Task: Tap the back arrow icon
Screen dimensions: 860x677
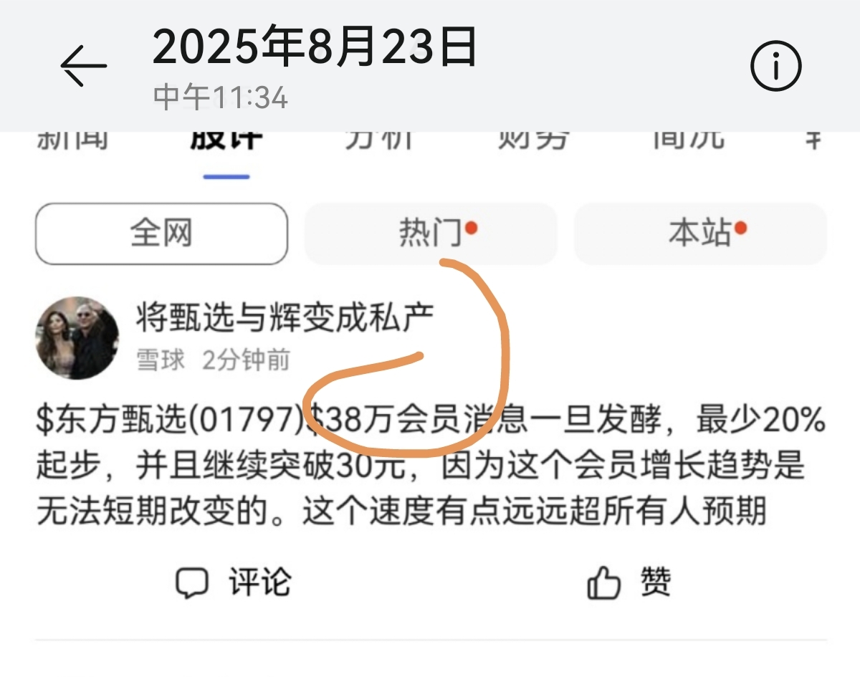Action: click(x=84, y=65)
